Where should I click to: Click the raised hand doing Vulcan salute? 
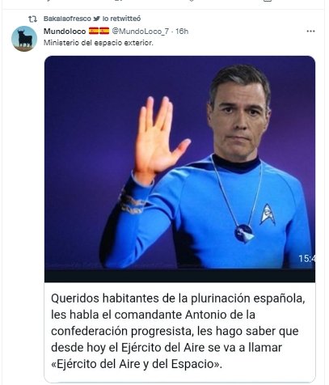[x=158, y=138]
